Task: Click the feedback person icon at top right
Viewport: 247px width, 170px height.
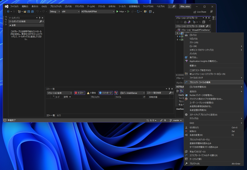Action: pyautogui.click(x=211, y=11)
